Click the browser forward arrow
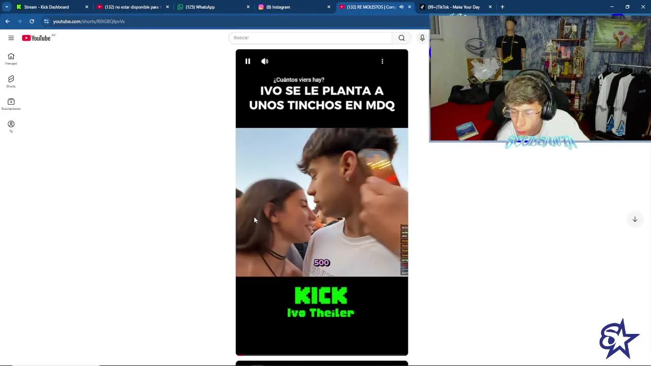Screen dimensions: 651x366 19,21
